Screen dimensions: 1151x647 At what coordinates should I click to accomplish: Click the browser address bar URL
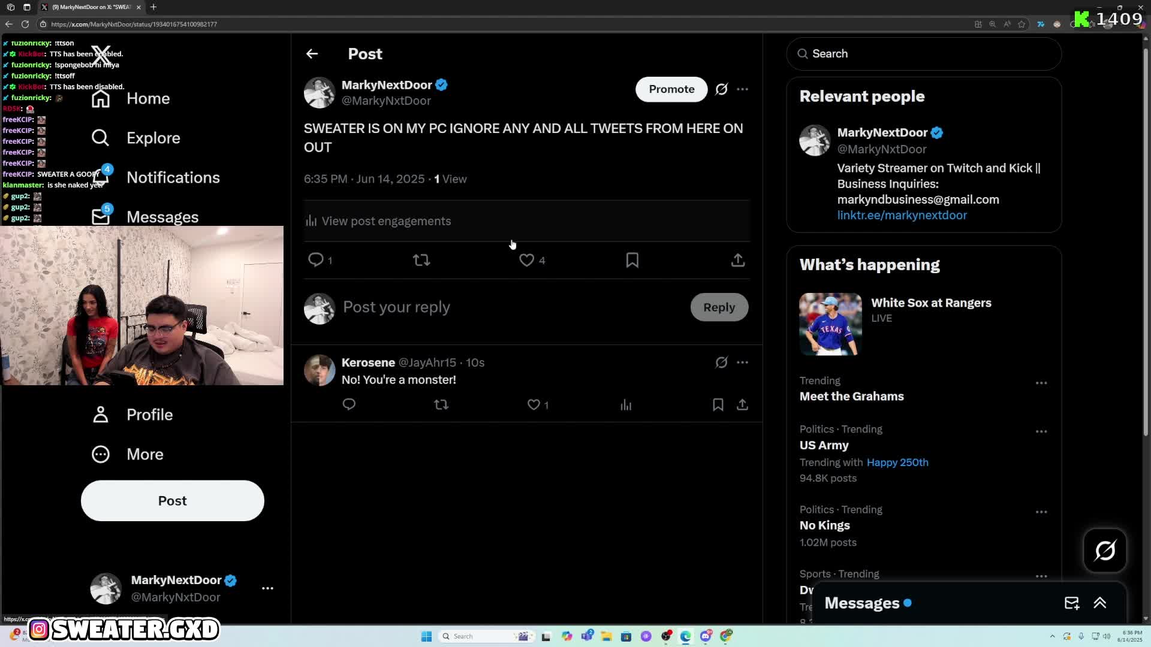134,25
